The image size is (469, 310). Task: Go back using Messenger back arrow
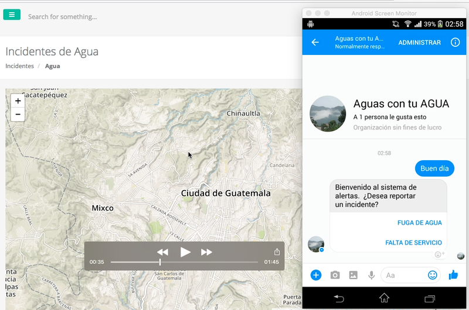[315, 42]
